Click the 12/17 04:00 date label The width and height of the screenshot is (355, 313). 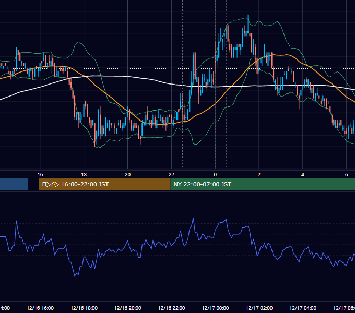[303, 308]
